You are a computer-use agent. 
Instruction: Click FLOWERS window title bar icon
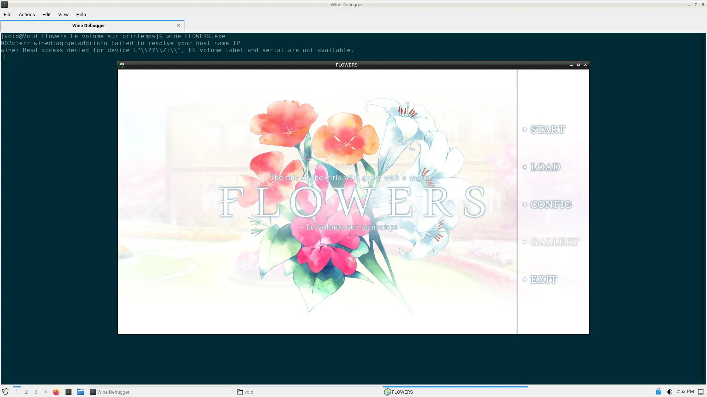click(x=122, y=65)
